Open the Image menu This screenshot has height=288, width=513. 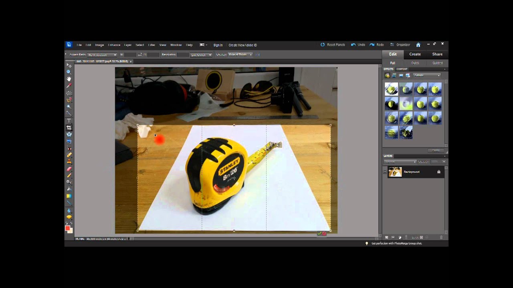(x=99, y=45)
